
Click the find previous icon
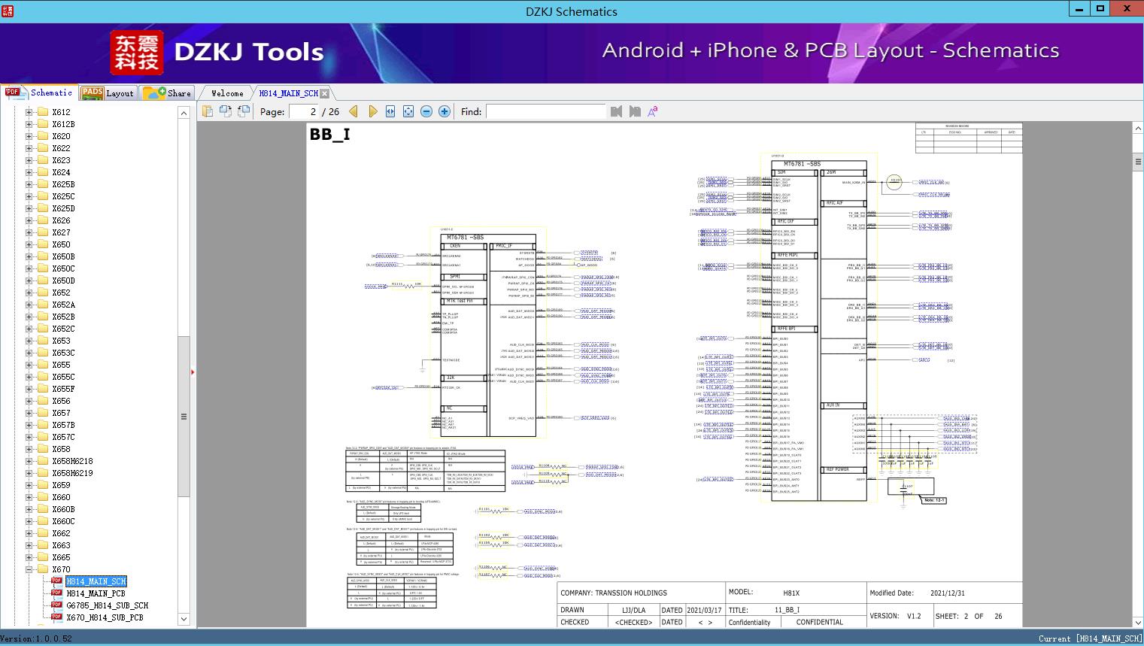pyautogui.click(x=616, y=111)
